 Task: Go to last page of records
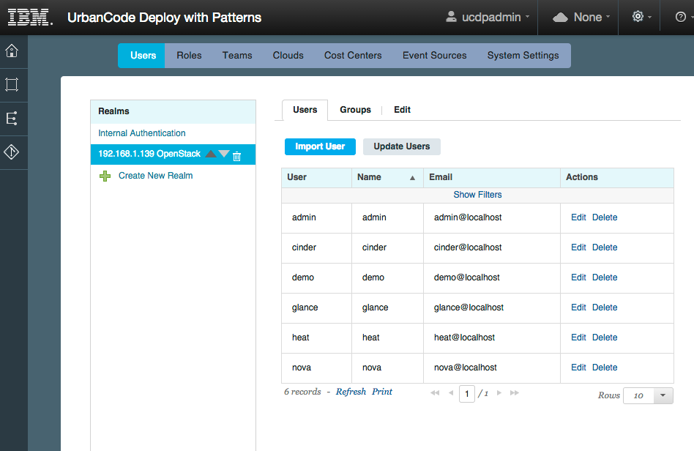(x=515, y=392)
